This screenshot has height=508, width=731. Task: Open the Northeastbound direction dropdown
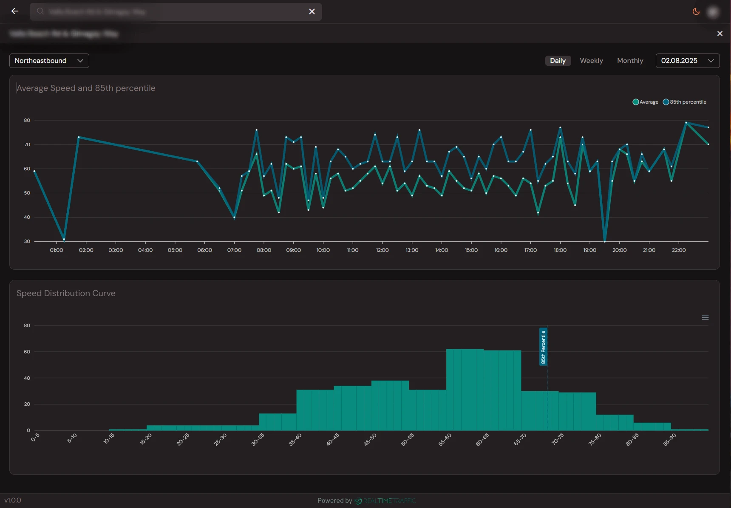(49, 61)
